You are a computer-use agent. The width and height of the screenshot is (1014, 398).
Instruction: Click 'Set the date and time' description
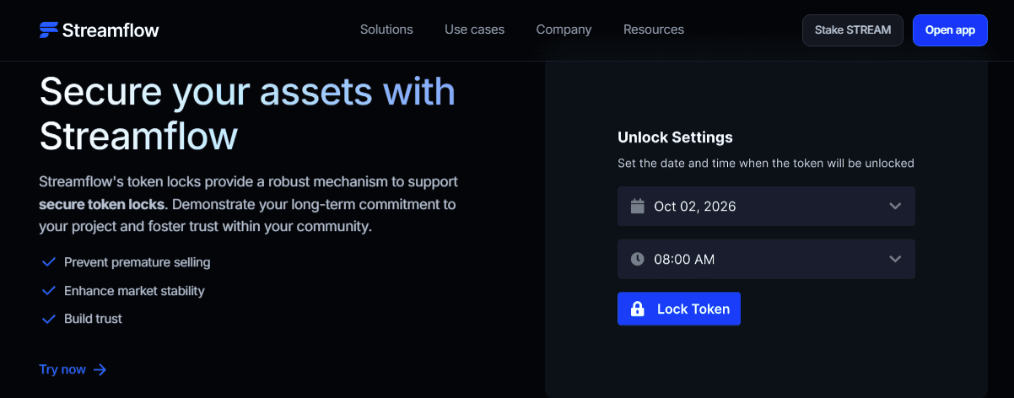point(766,163)
